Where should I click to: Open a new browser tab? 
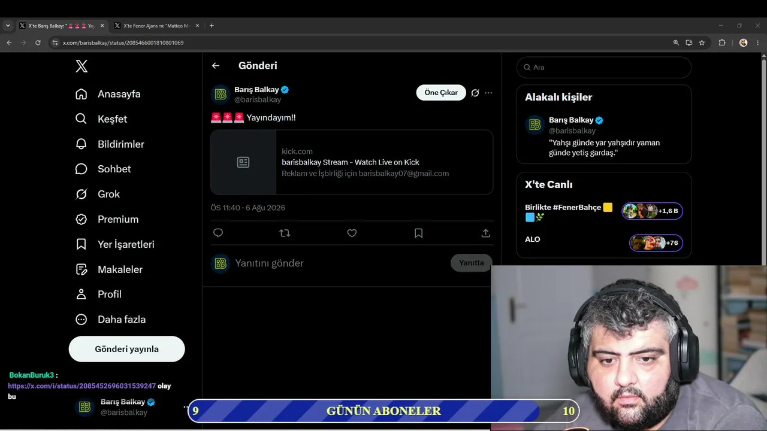click(212, 26)
